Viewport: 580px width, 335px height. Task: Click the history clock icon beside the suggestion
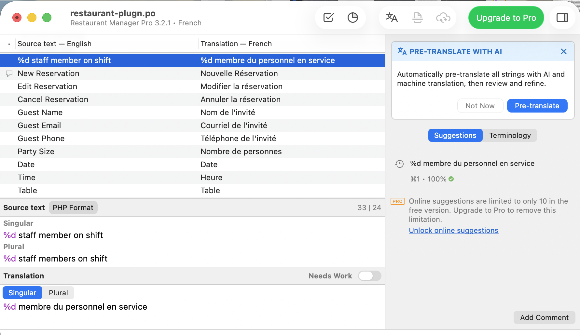399,164
